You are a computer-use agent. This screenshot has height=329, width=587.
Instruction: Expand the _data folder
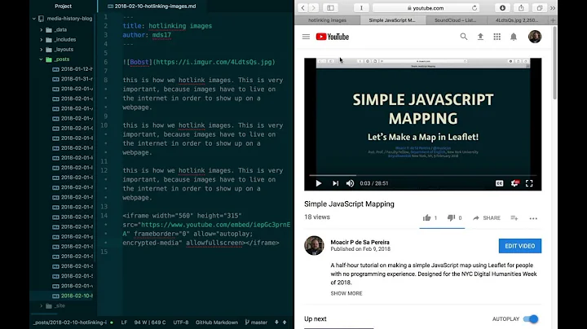tap(42, 29)
